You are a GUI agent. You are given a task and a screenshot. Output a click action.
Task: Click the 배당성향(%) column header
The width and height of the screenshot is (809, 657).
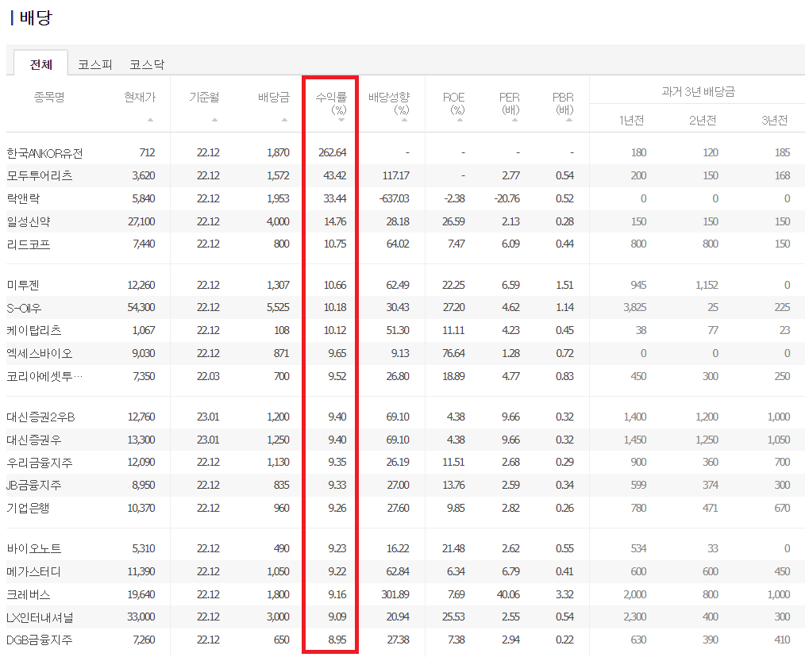click(389, 103)
